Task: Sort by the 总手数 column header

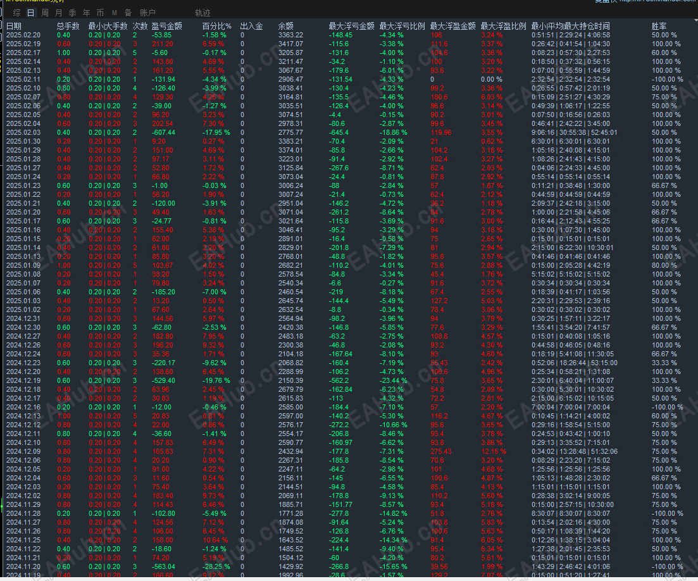Action: 68,27
